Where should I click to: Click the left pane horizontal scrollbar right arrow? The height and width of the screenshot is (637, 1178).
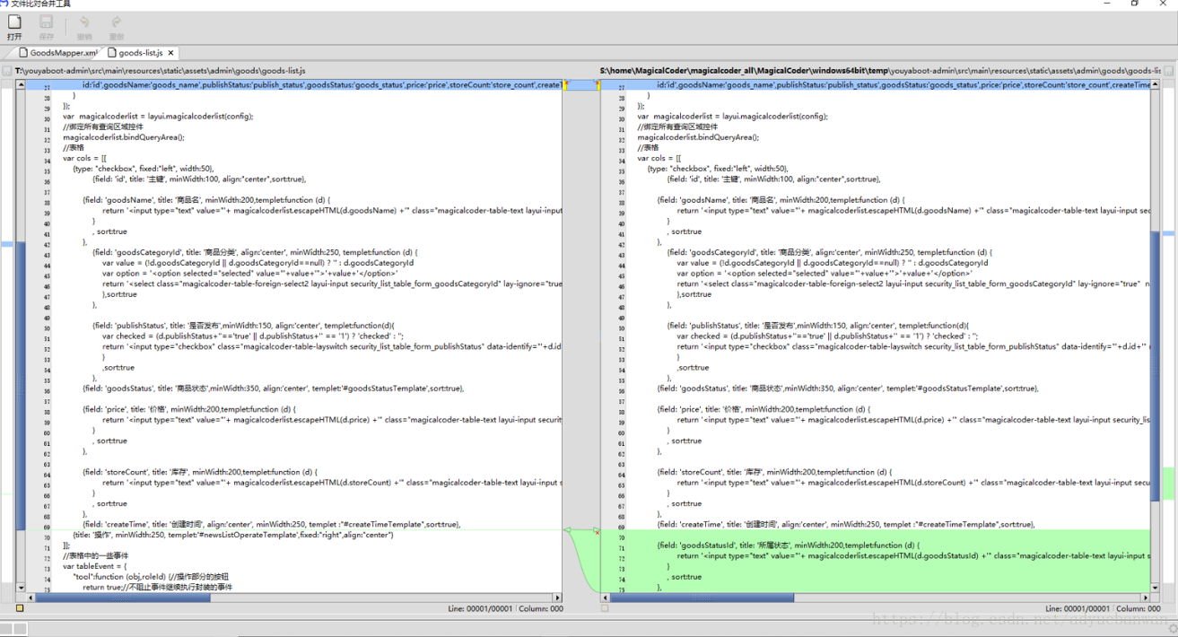(558, 596)
